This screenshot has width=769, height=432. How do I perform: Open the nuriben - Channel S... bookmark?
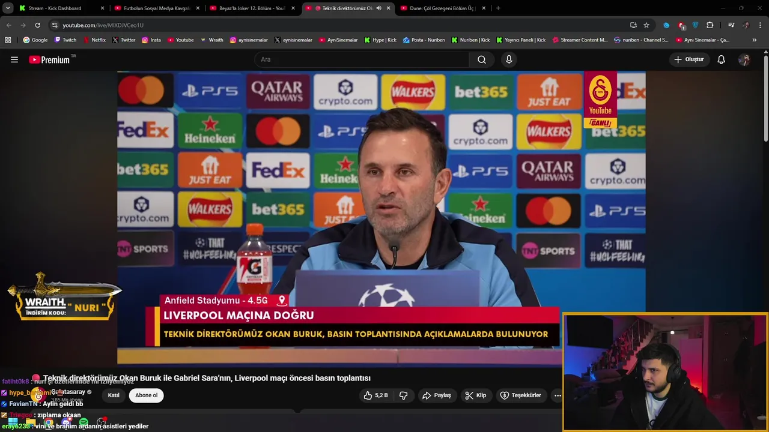(x=641, y=40)
